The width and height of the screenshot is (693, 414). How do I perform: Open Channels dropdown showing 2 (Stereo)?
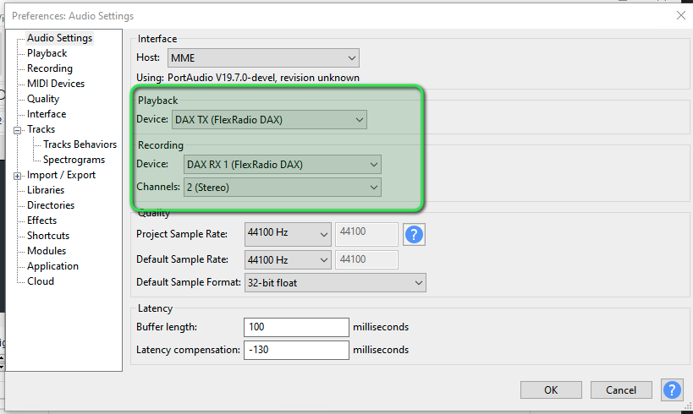pyautogui.click(x=283, y=188)
